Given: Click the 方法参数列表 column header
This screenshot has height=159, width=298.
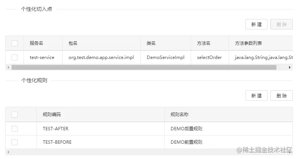Looking at the screenshot, I should [x=261, y=43].
